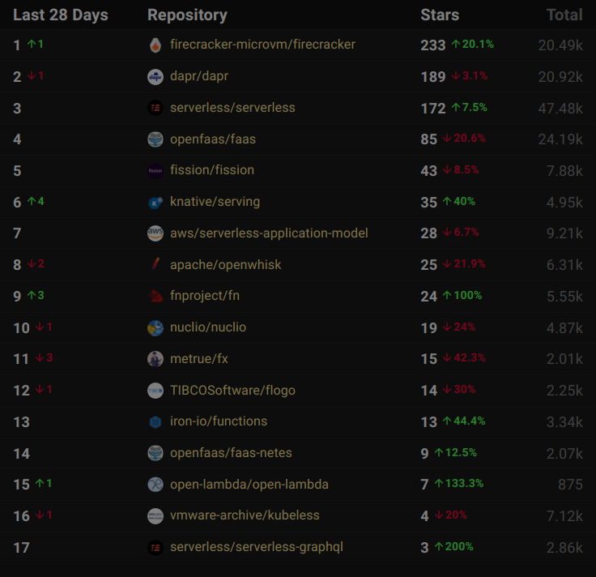
Task: Click the vmware-archive/kubeless avatar icon
Action: [155, 516]
